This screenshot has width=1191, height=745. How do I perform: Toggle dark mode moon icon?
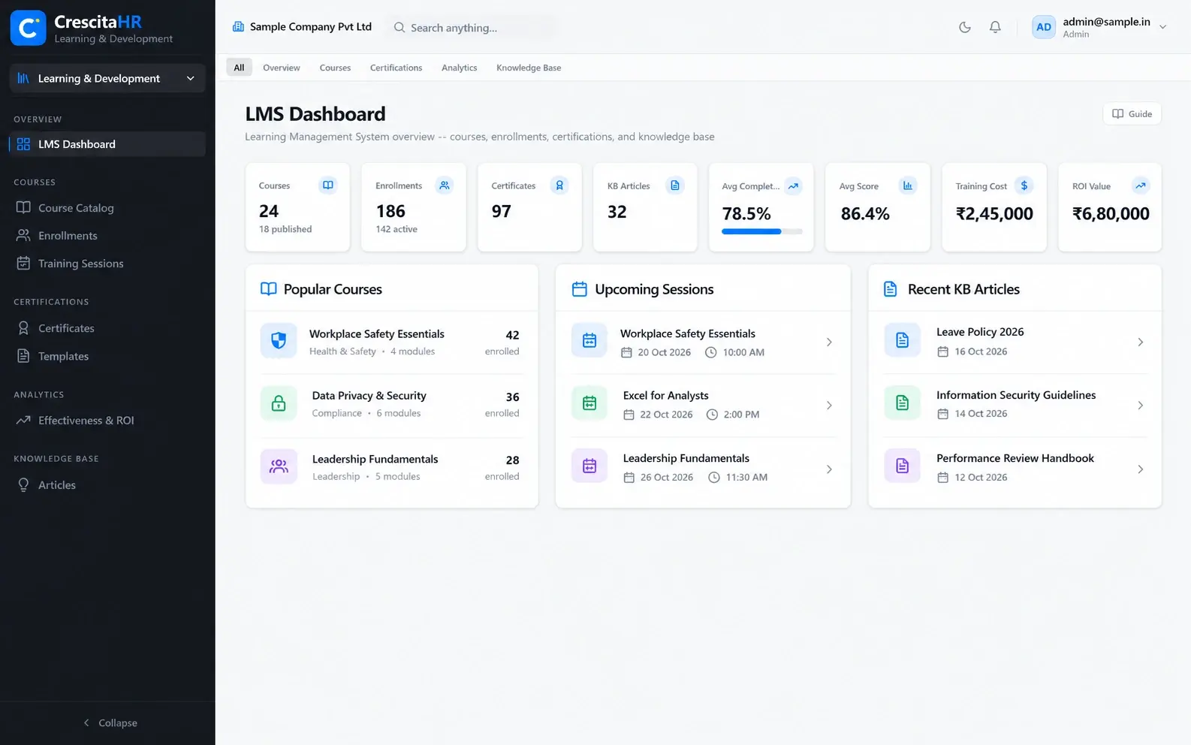(x=965, y=27)
